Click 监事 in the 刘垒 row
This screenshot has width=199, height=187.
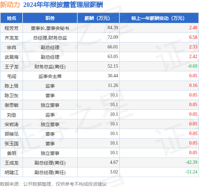pos(50,115)
